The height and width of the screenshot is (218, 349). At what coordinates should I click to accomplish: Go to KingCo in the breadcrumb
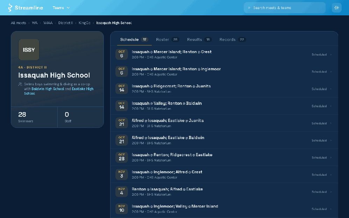point(85,23)
